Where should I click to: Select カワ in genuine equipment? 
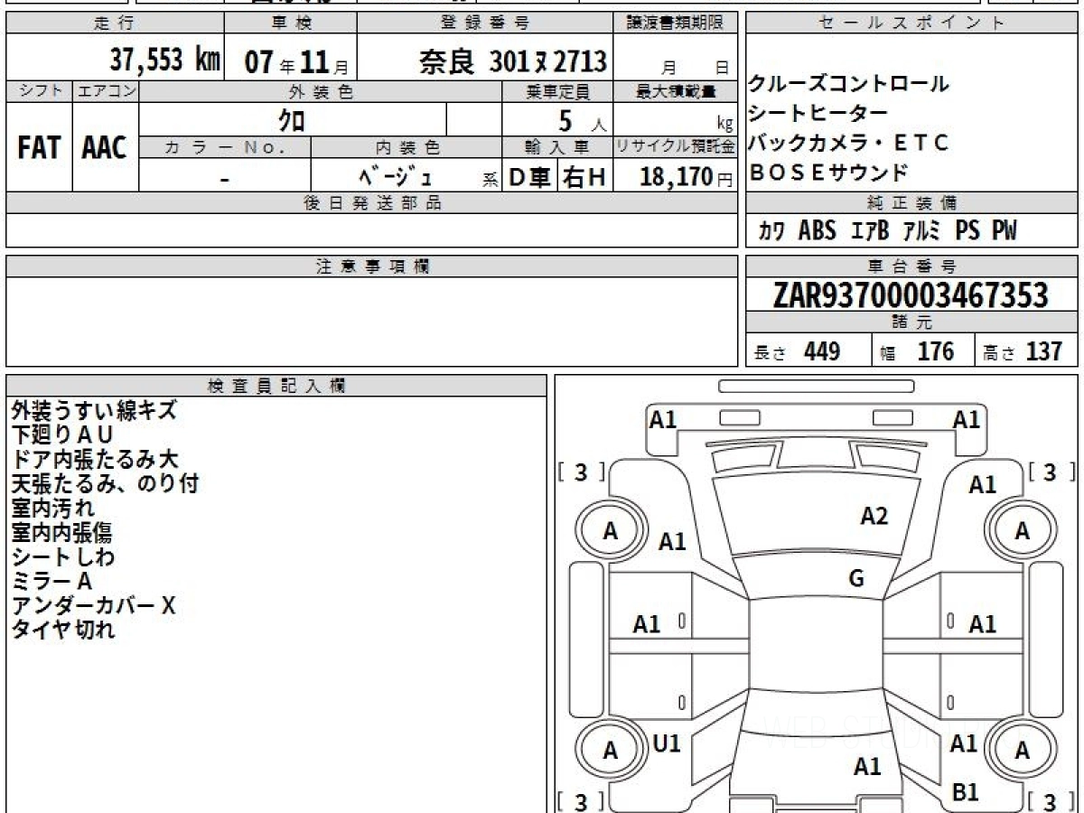[x=771, y=231]
